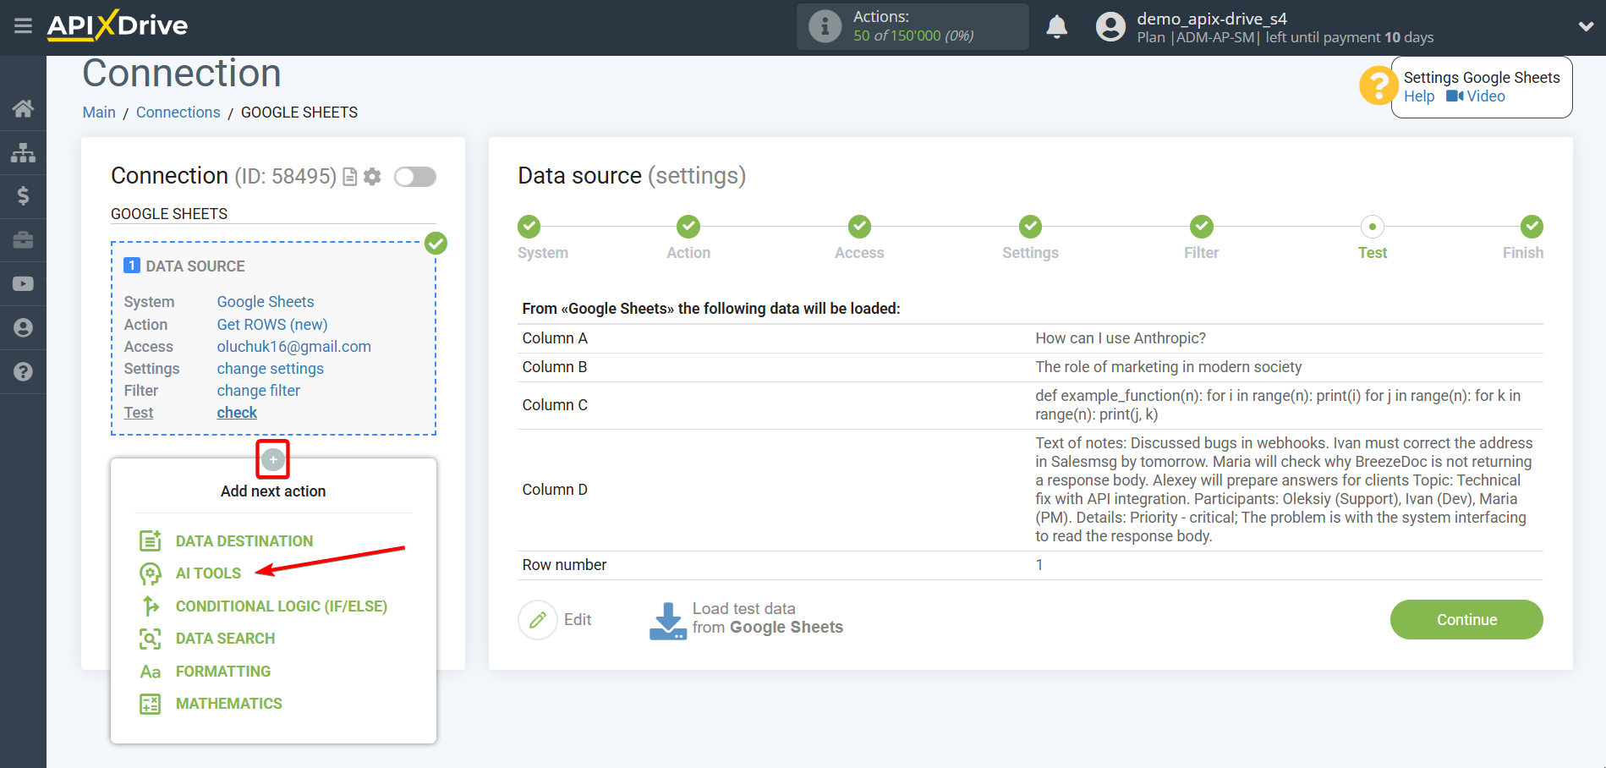Click the Formatting Aa icon

click(x=150, y=672)
